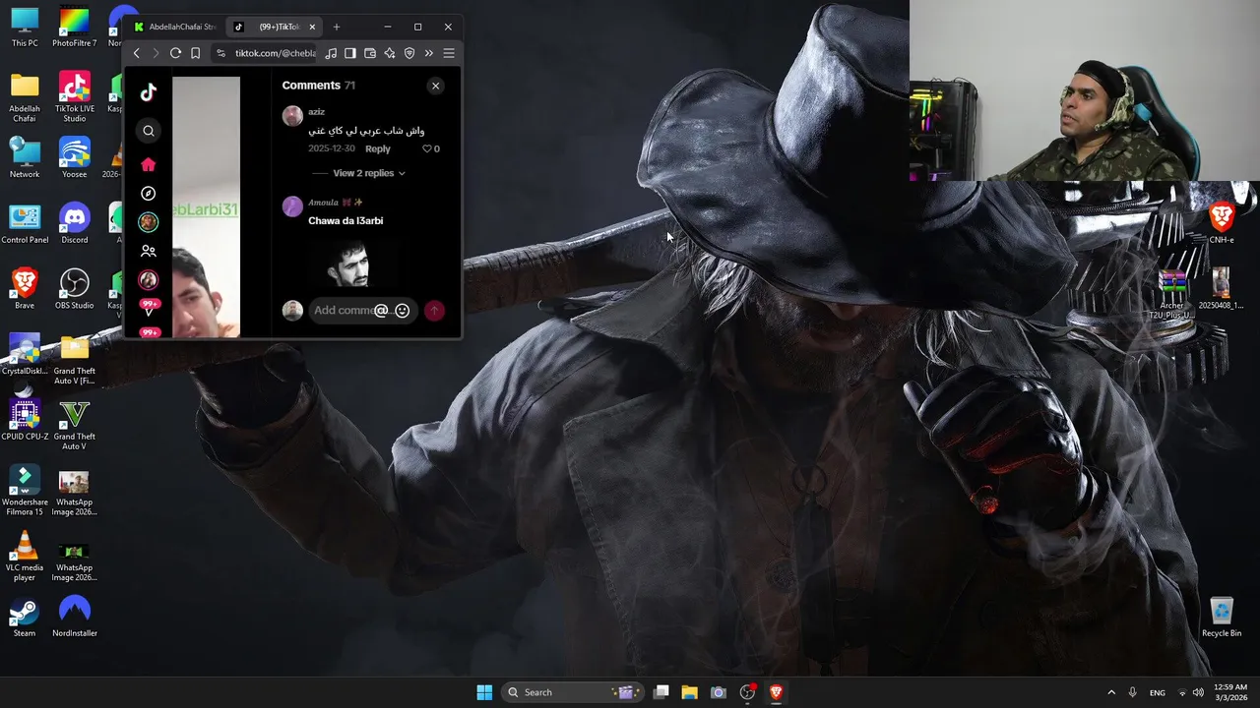Open Wondershare Filmora 15 shortcut
Image resolution: width=1260 pixels, height=708 pixels.
coord(25,491)
